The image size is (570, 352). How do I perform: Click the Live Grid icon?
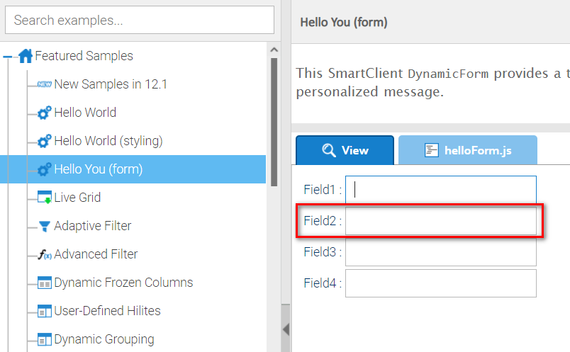(x=45, y=198)
